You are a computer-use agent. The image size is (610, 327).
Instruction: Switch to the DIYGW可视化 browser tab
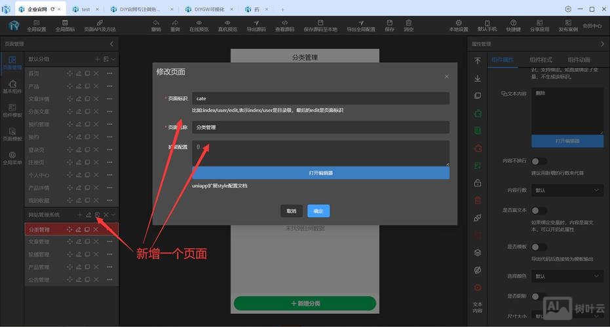[x=209, y=9]
